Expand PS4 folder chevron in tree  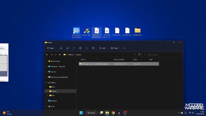[47, 95]
